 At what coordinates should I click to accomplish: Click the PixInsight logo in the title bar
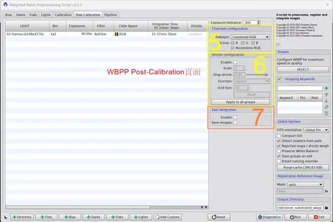(5, 5)
